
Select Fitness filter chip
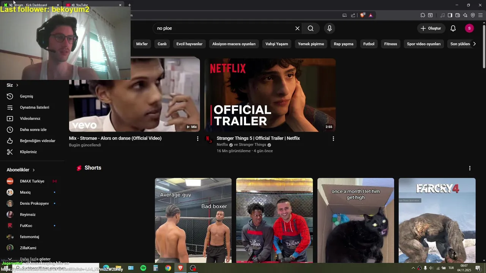[391, 44]
